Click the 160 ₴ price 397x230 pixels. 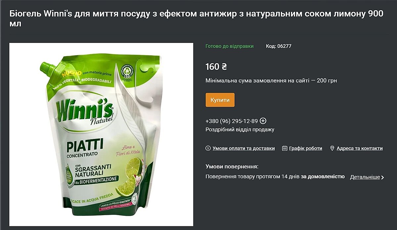[216, 67]
